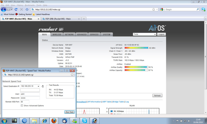Image resolution: width=207 pixels, height=124 pixels.
Task: Click the Firefox back arrow button
Action: [4, 10]
